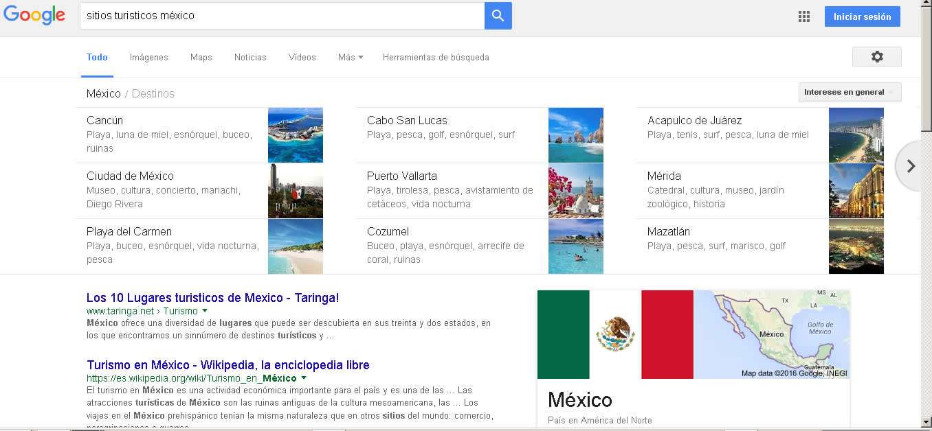The image size is (932, 431).
Task: Open Turismo en México Wikipedia result
Action: pyautogui.click(x=228, y=365)
